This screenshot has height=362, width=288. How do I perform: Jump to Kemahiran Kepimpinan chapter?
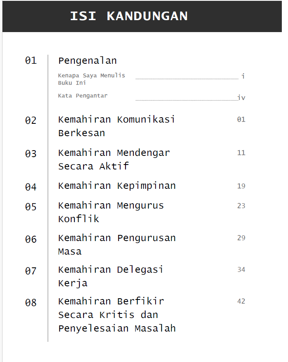click(117, 186)
